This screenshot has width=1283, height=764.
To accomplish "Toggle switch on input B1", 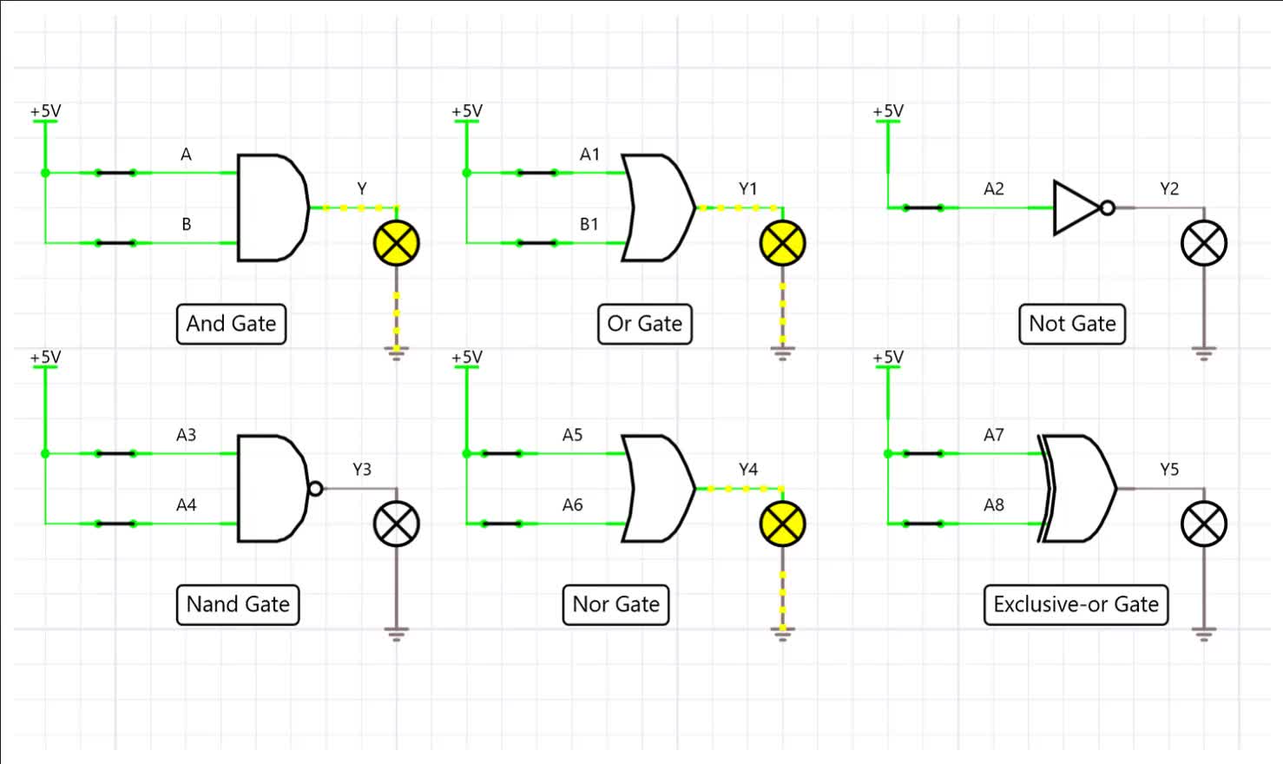I will pyautogui.click(x=537, y=243).
